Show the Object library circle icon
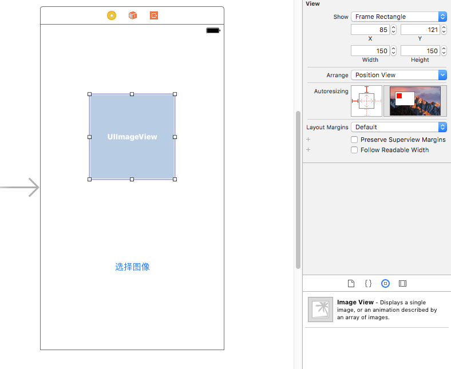The image size is (451, 369). click(x=385, y=283)
